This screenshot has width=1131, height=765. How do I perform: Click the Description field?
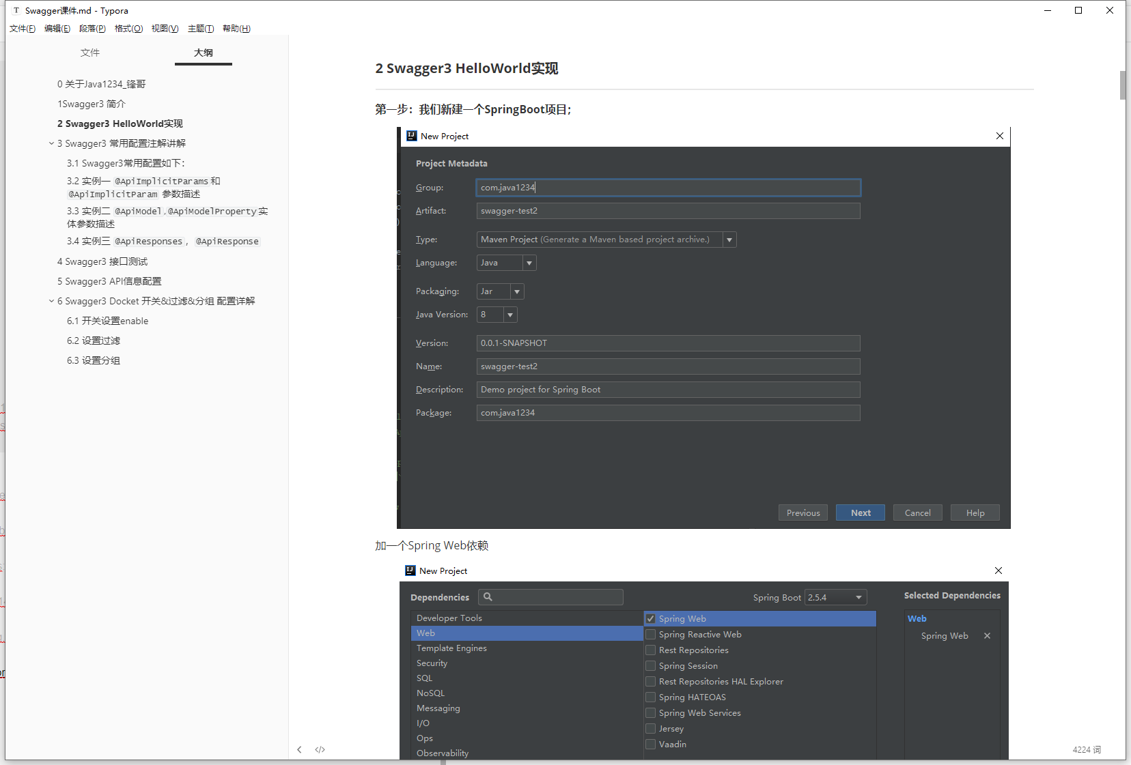point(669,390)
